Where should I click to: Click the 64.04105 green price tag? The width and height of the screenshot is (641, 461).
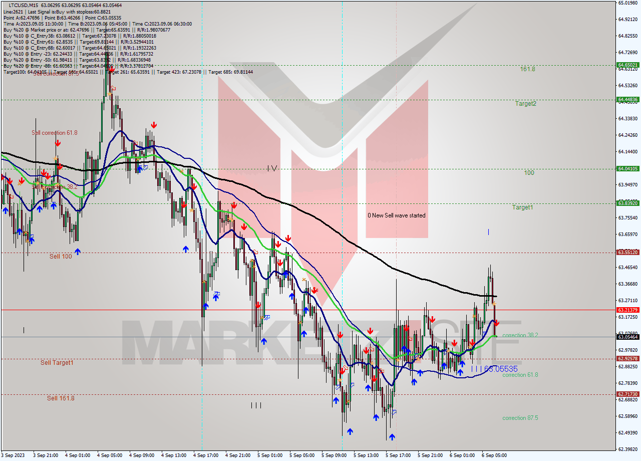(x=627, y=168)
